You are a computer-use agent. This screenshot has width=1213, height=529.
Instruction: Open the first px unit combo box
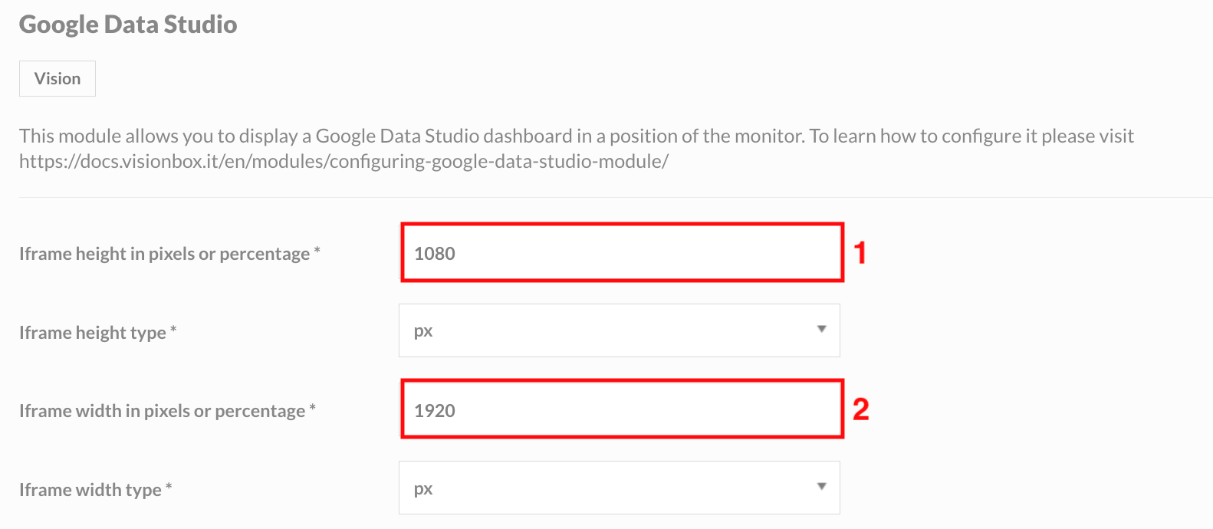(619, 330)
